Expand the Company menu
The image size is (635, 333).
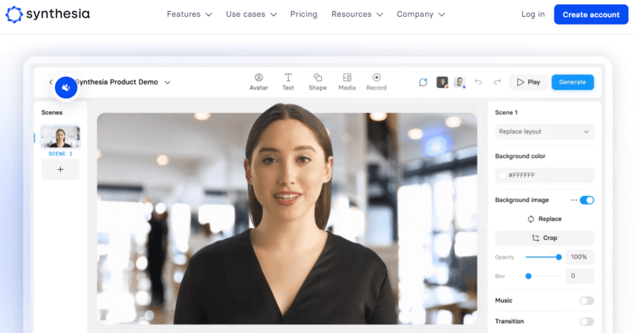(x=421, y=14)
